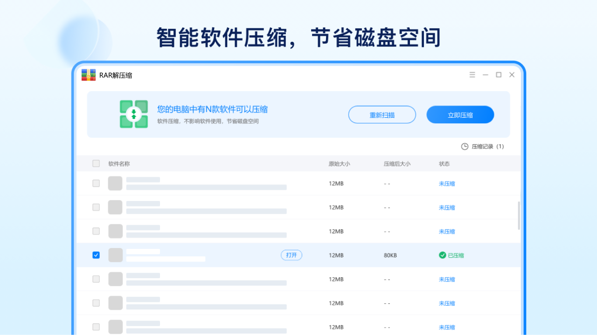Click the 立即压缩 compress now button
This screenshot has width=597, height=335.
pos(460,114)
